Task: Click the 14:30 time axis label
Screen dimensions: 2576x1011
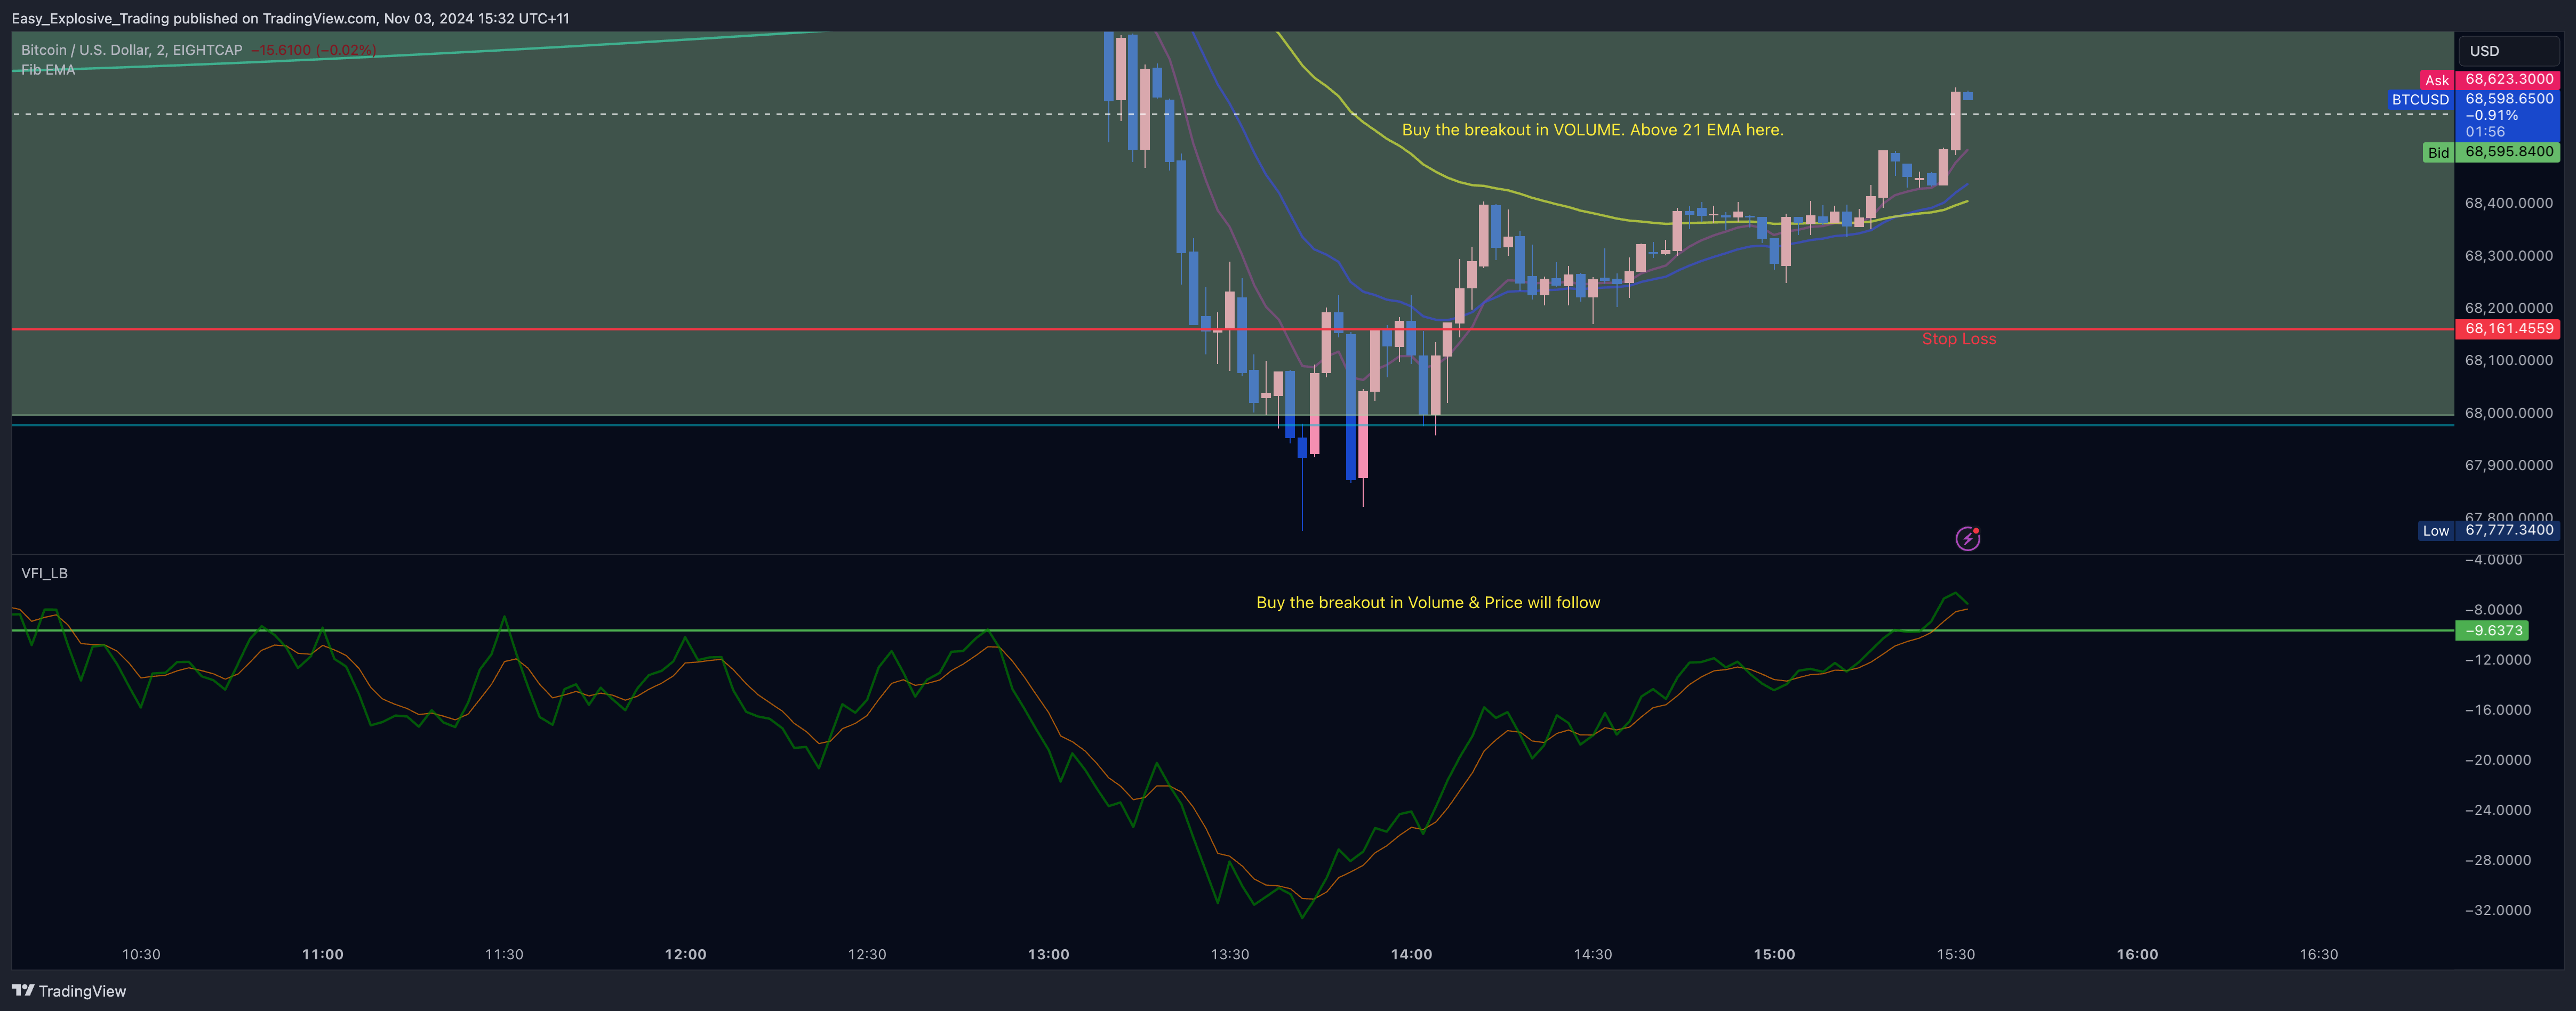Action: 1593,954
